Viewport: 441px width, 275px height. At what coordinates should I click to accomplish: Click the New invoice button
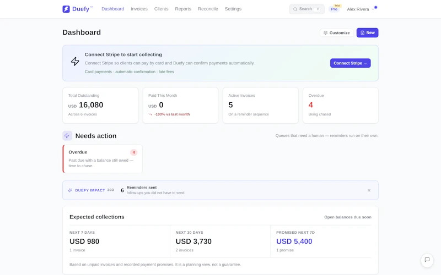click(x=367, y=32)
